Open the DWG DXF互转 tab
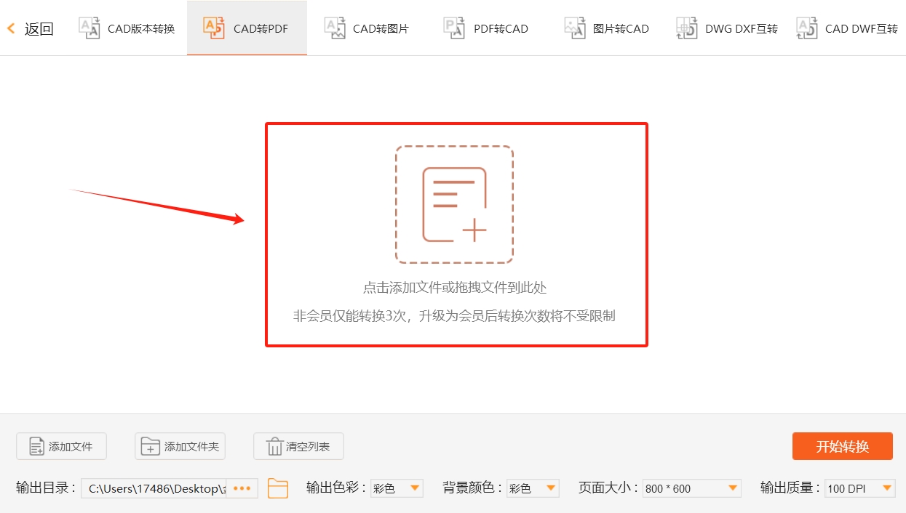 726,28
